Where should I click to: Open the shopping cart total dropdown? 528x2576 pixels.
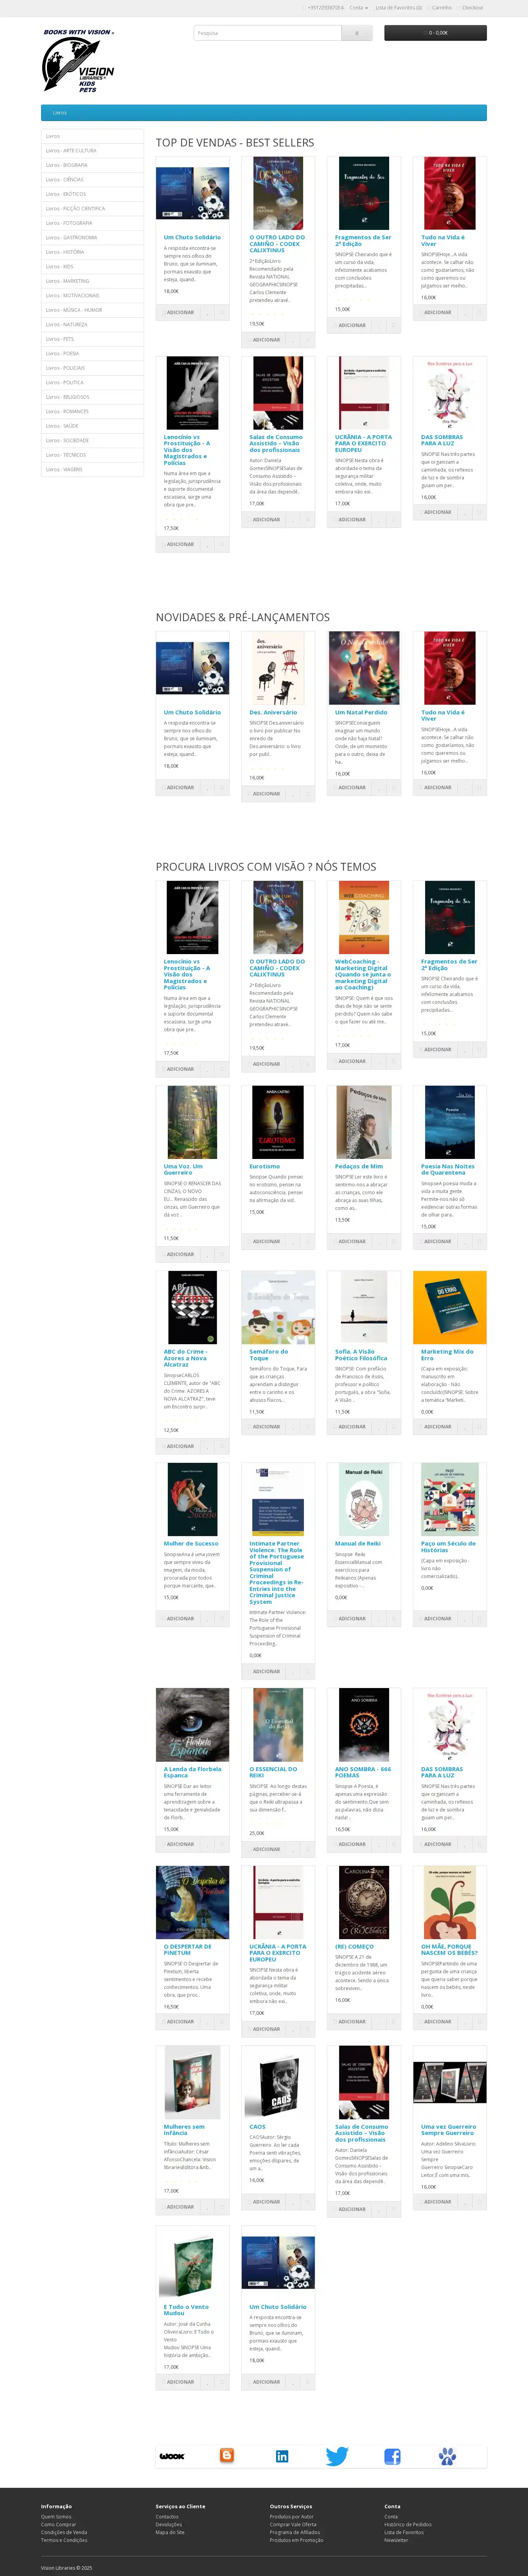[x=435, y=33]
